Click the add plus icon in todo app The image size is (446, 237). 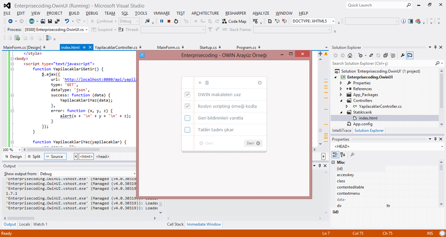199,83
